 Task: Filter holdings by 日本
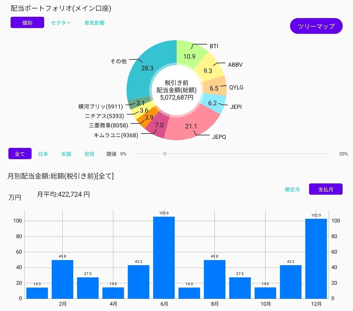(x=43, y=154)
